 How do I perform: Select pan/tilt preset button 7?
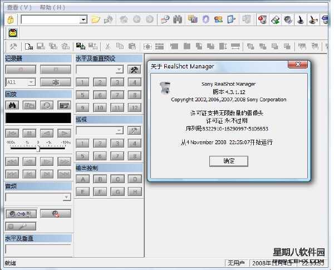tap(117, 95)
